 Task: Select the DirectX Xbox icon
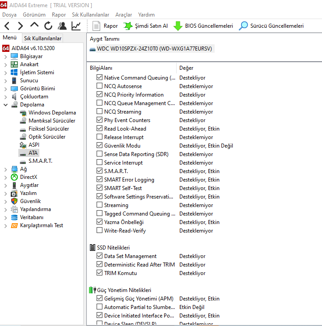(x=14, y=177)
